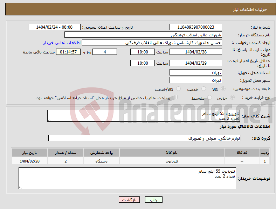Click the واحد شمارش column header
276x209 pixels.
pyautogui.click(x=101, y=153)
